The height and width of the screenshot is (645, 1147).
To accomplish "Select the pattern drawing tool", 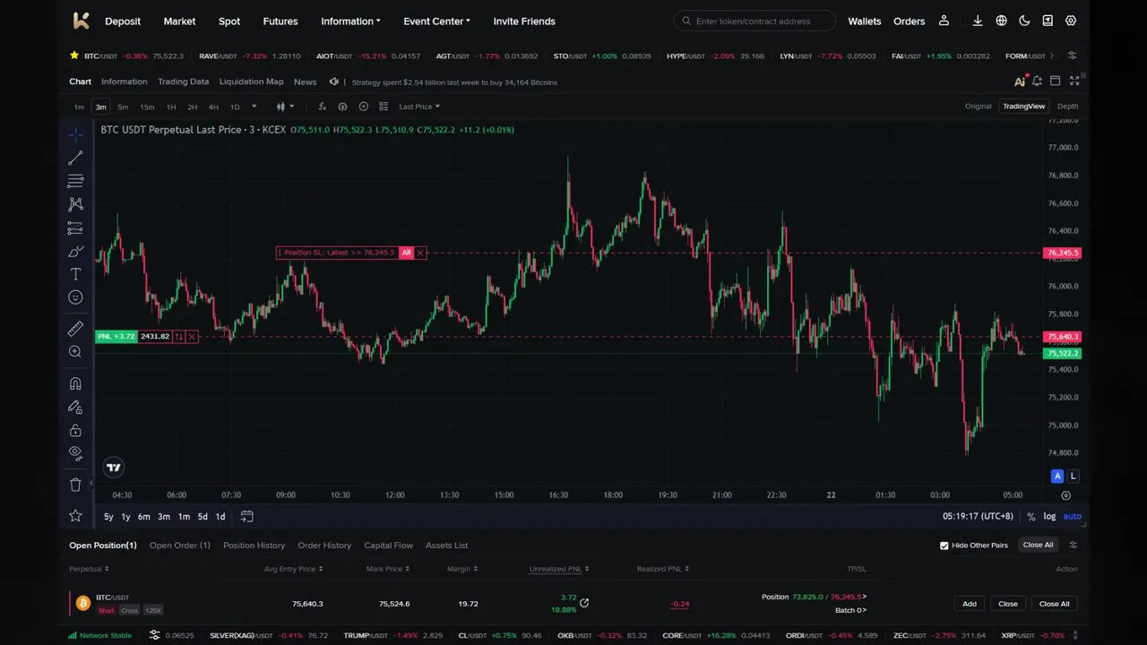I will 75,204.
